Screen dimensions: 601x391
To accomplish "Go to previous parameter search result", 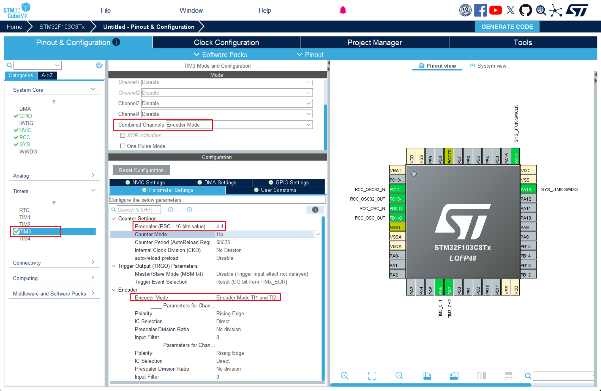I will coord(170,210).
